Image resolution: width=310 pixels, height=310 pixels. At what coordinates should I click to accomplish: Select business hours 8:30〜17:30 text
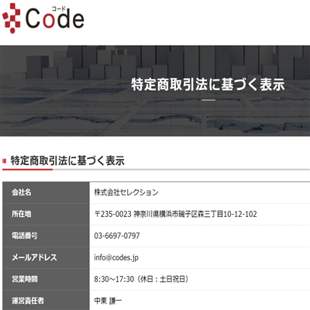coord(114,279)
